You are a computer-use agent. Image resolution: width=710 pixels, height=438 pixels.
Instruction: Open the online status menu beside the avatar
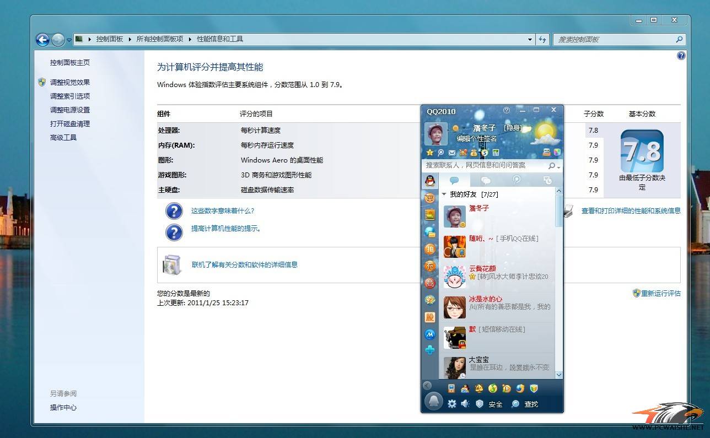pos(455,128)
